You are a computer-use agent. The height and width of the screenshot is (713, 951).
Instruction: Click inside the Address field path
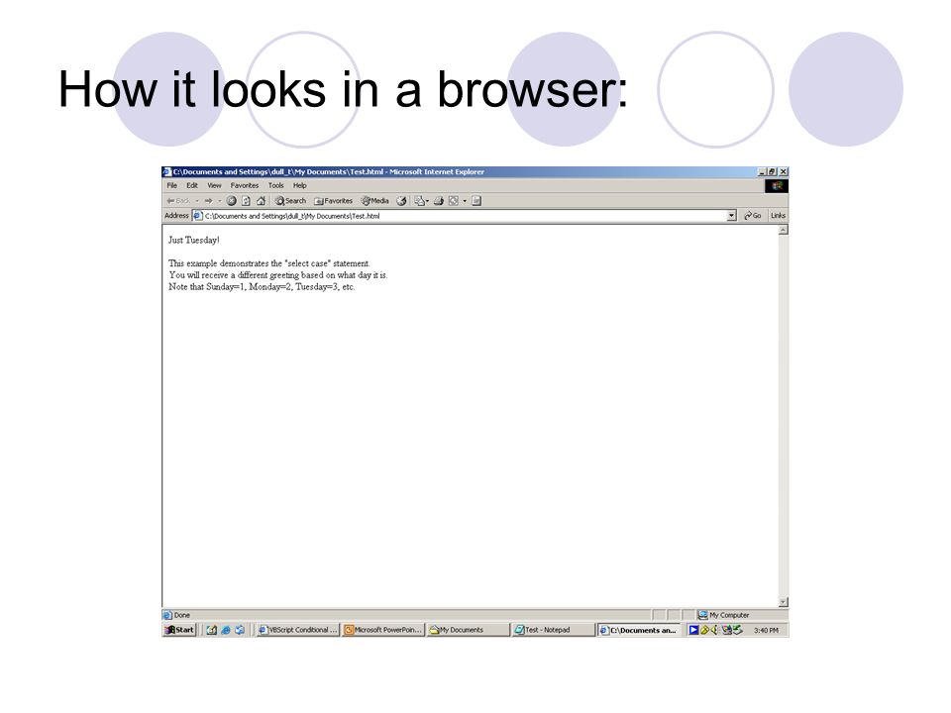coord(466,215)
